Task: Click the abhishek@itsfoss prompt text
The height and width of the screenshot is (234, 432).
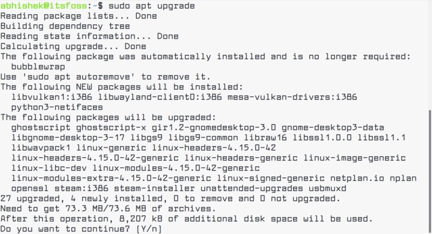Action: tap(44, 6)
